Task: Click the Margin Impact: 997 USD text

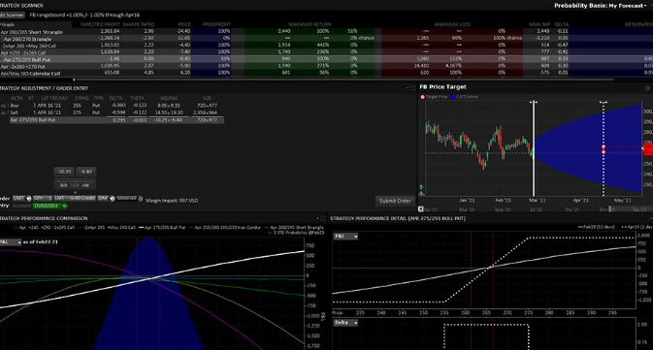Action: [172, 201]
